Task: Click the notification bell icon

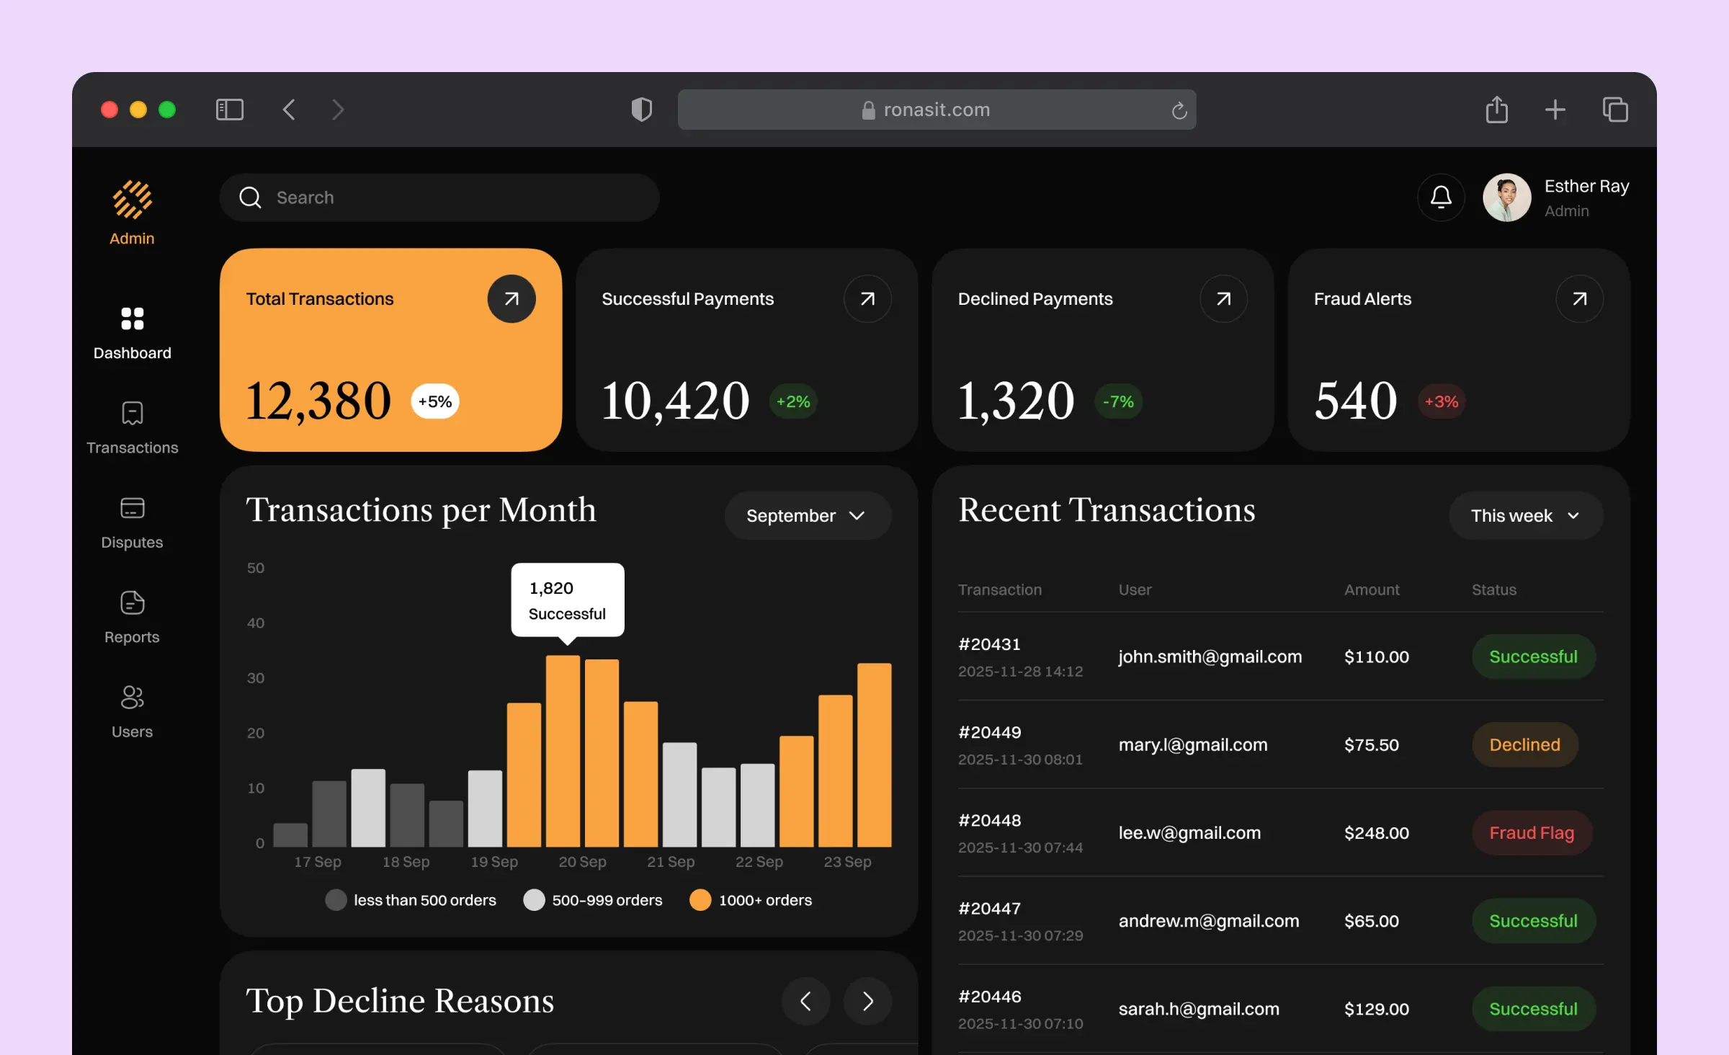Action: pyautogui.click(x=1441, y=197)
